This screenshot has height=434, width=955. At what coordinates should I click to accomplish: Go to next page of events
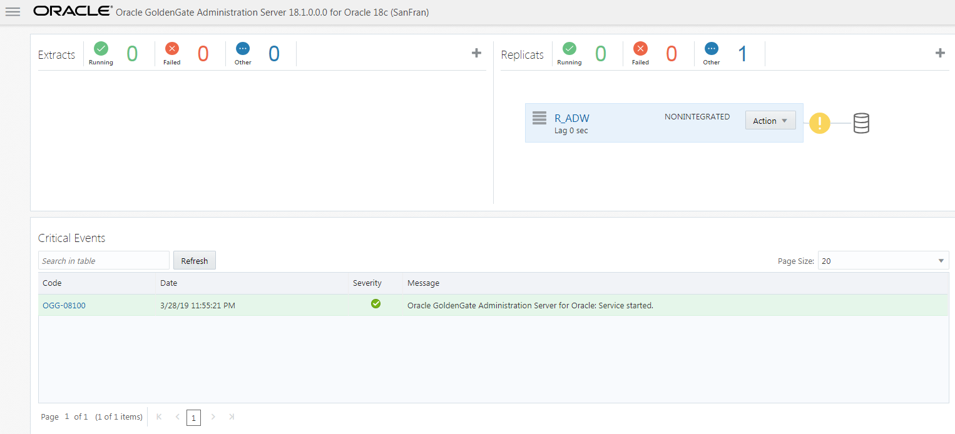(213, 416)
